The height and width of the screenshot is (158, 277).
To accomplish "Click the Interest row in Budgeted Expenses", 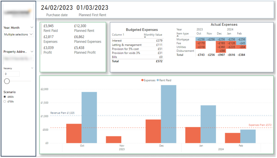I will (x=117, y=41).
